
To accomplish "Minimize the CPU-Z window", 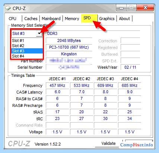I will click(121, 8).
